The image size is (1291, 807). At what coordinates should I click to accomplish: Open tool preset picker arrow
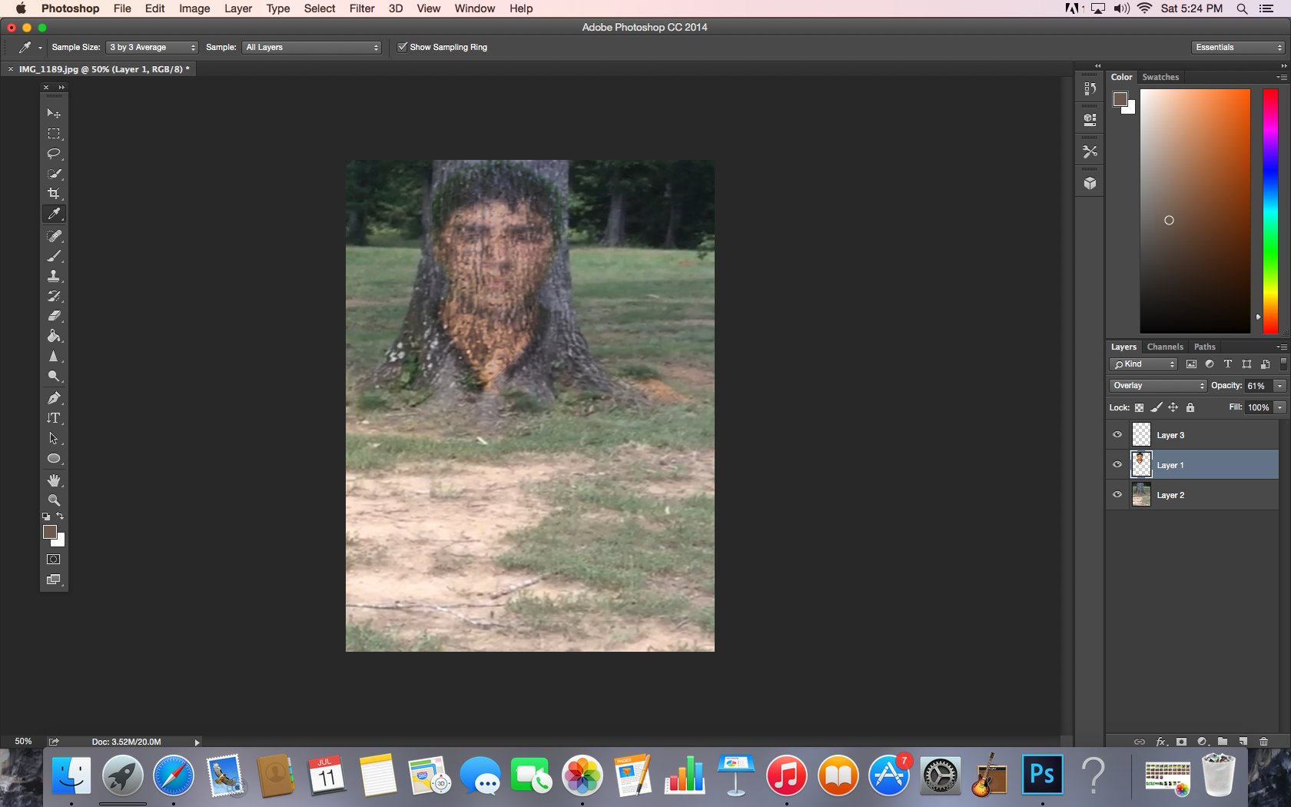pos(40,48)
